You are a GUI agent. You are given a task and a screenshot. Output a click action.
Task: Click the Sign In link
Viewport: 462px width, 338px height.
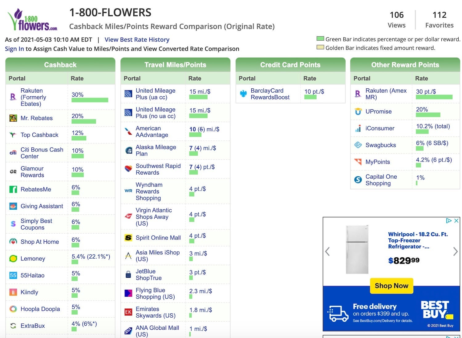pos(14,49)
